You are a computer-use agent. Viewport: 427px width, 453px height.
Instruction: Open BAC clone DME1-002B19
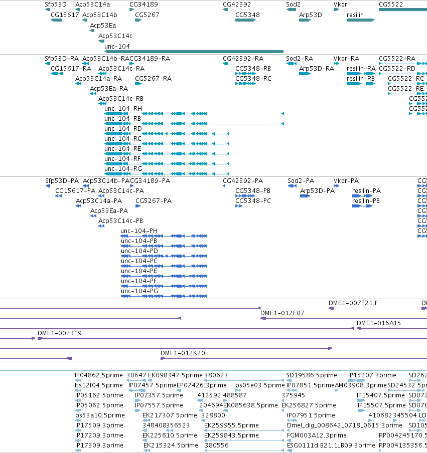point(232,338)
